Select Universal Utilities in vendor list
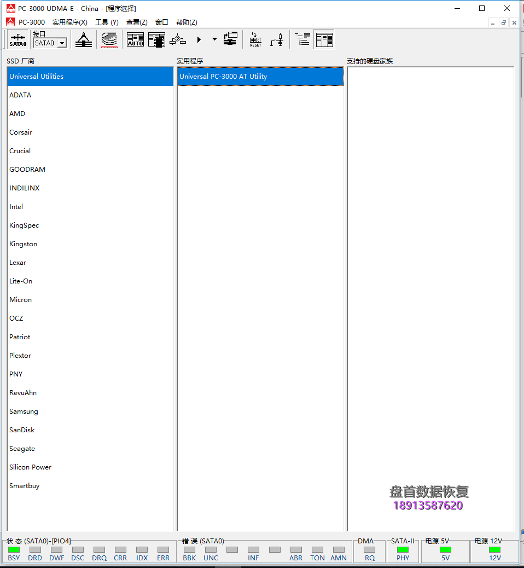The image size is (524, 568). click(x=90, y=77)
